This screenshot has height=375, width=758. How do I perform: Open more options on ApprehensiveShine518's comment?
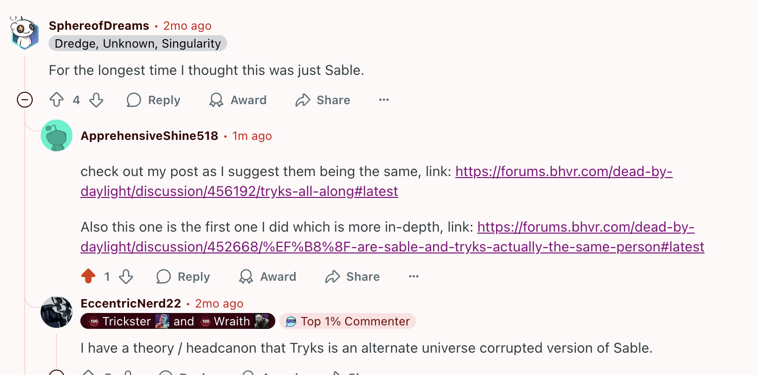tap(413, 276)
